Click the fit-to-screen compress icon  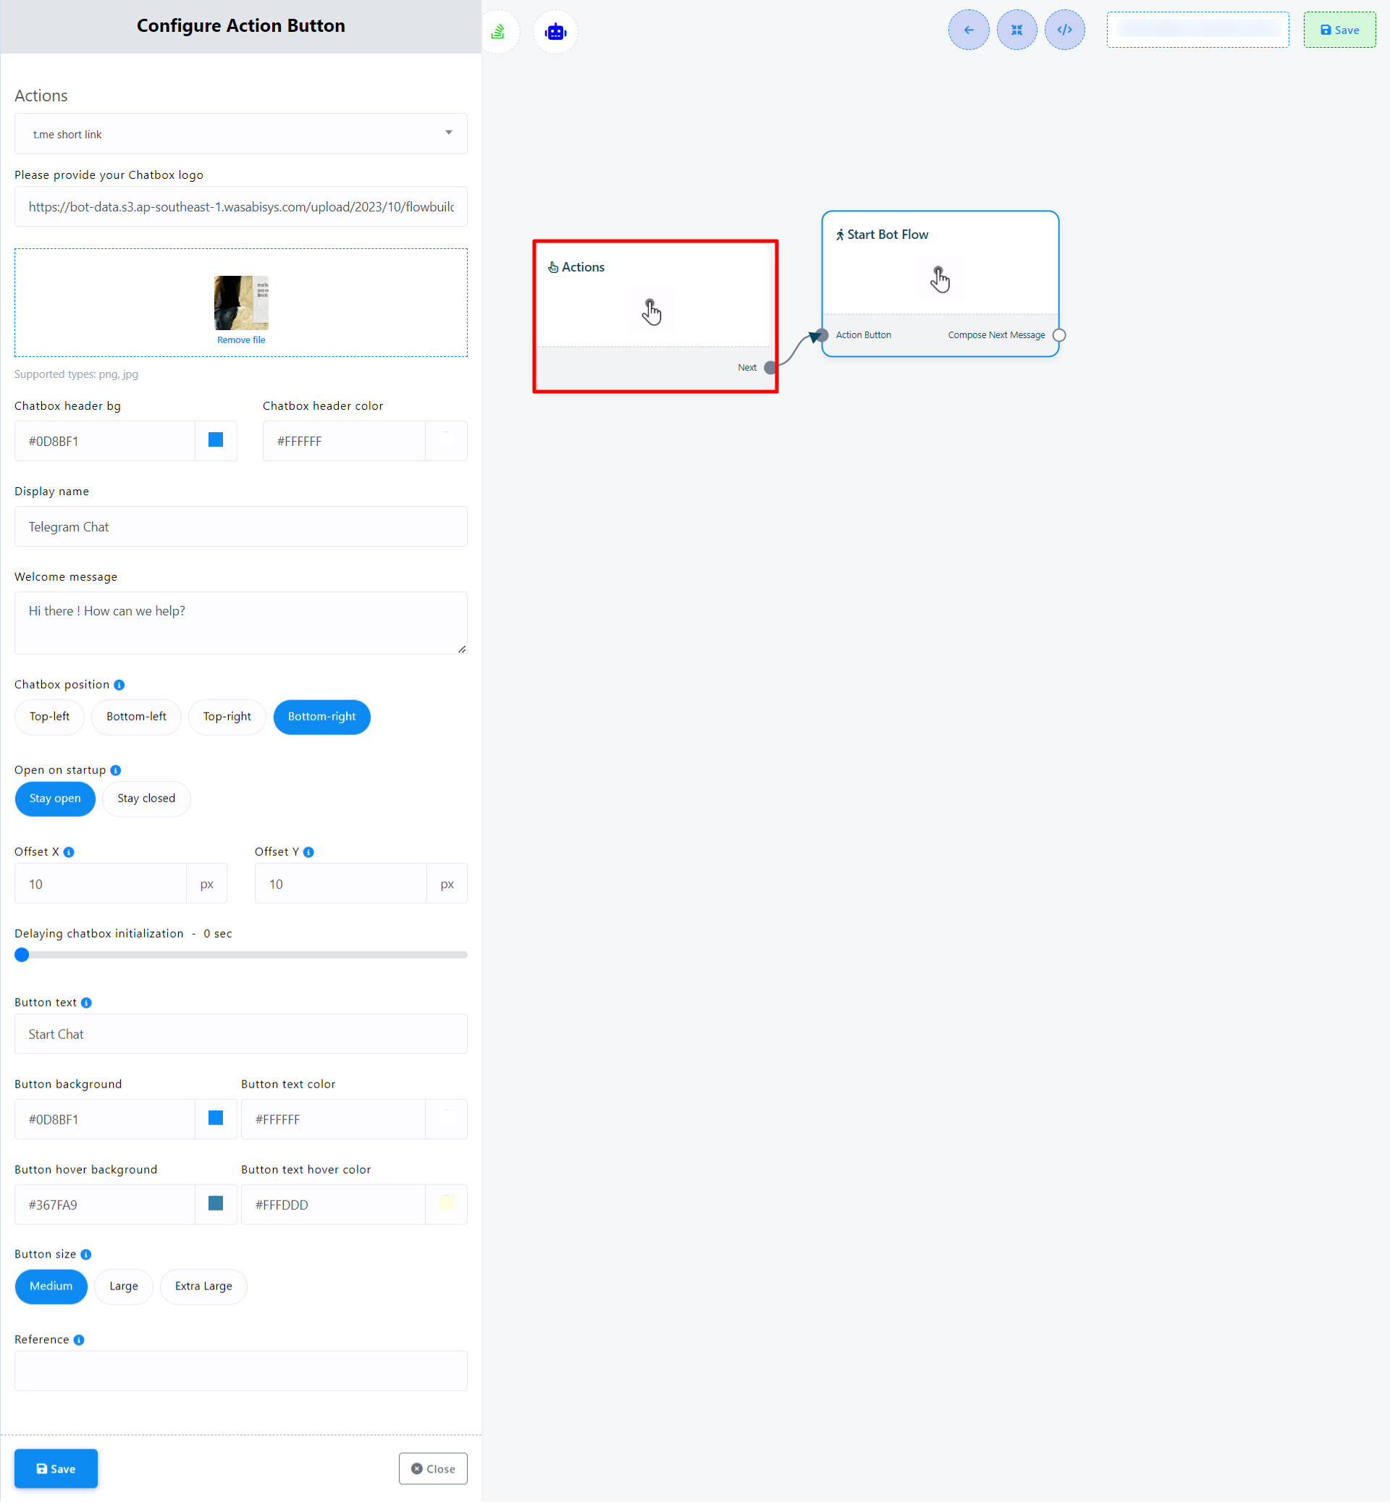click(x=1016, y=30)
